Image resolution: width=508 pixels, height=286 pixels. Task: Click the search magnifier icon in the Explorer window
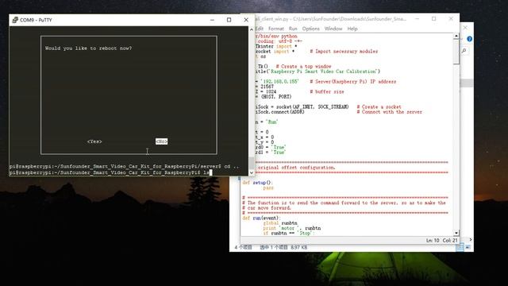coord(464,51)
